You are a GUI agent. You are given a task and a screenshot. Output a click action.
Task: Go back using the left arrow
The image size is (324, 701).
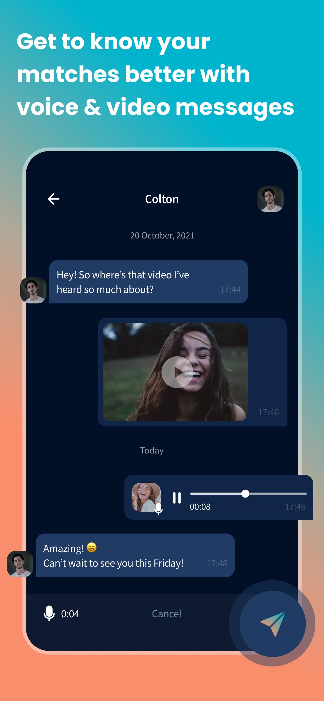coord(53,199)
